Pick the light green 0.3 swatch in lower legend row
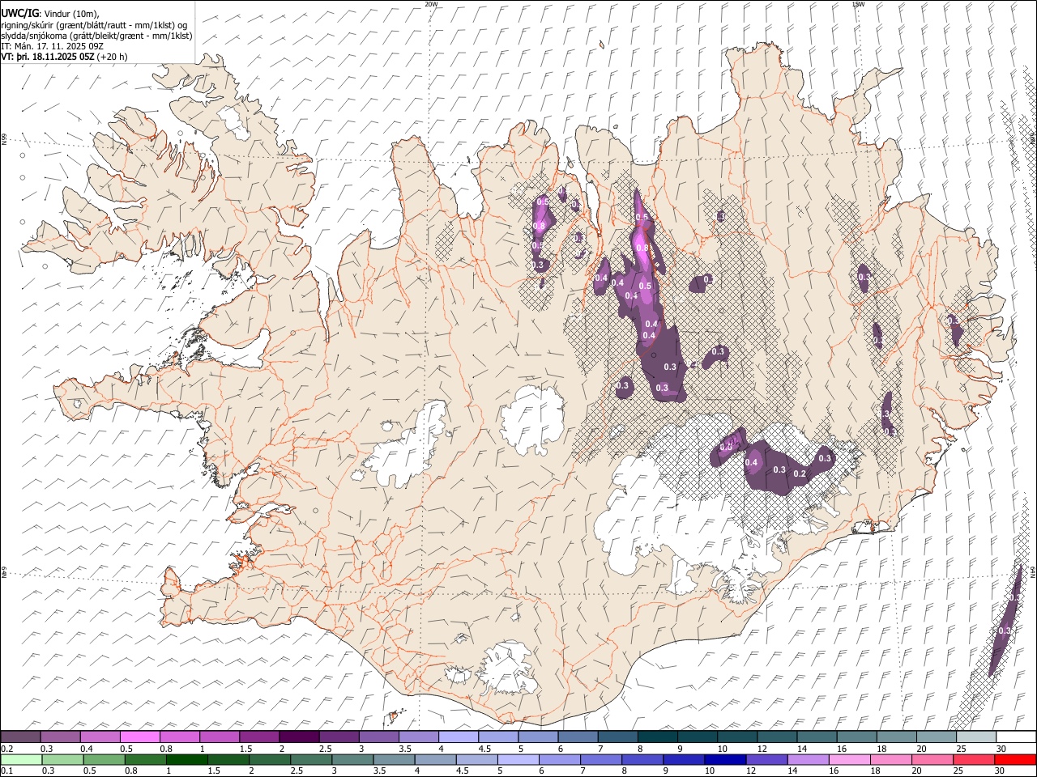 [x=62, y=759]
